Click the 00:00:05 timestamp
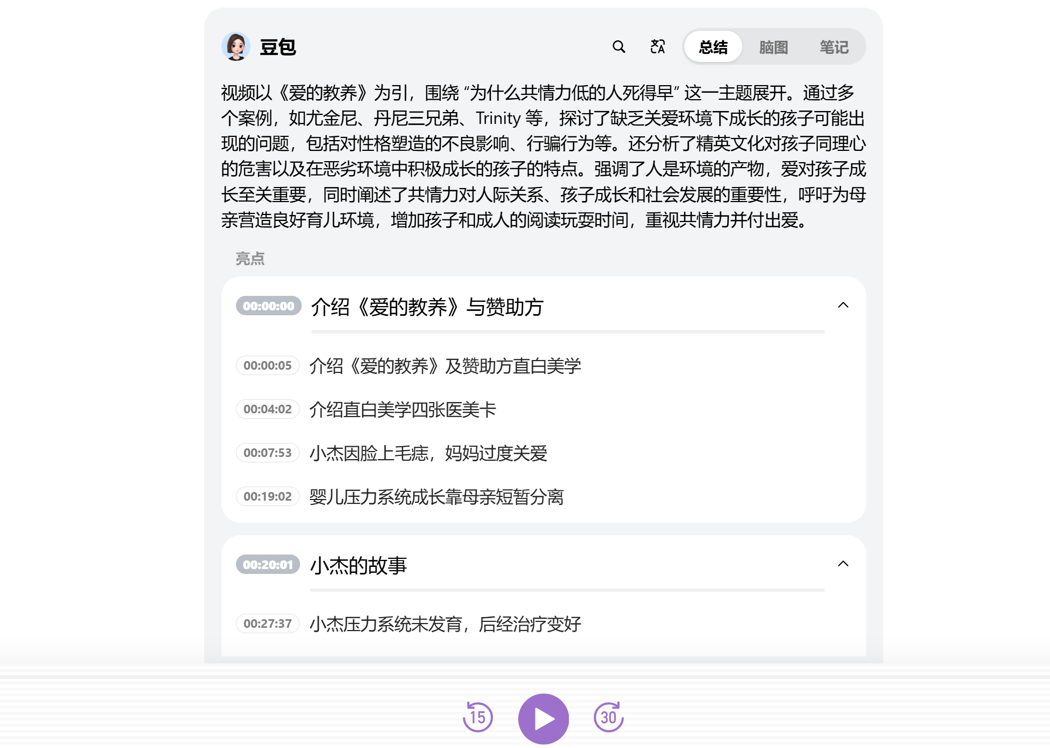Screen dimensions: 1050x748 tap(267, 365)
